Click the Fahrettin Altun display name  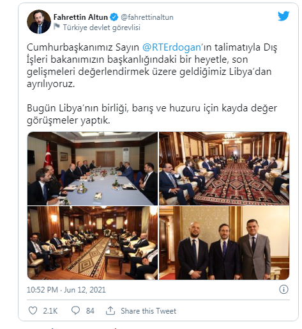pos(80,17)
